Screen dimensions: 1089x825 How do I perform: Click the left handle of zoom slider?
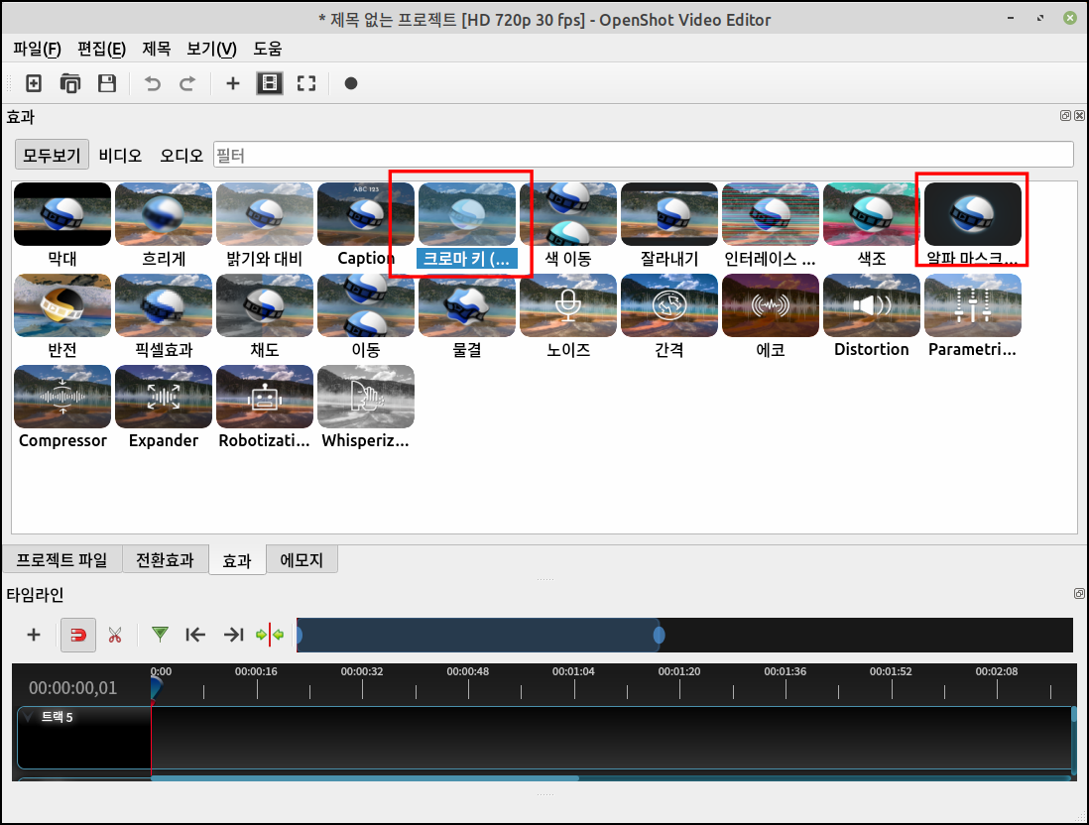(x=300, y=635)
